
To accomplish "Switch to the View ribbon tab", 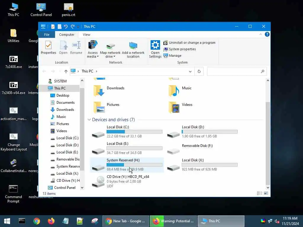I will [x=86, y=35].
